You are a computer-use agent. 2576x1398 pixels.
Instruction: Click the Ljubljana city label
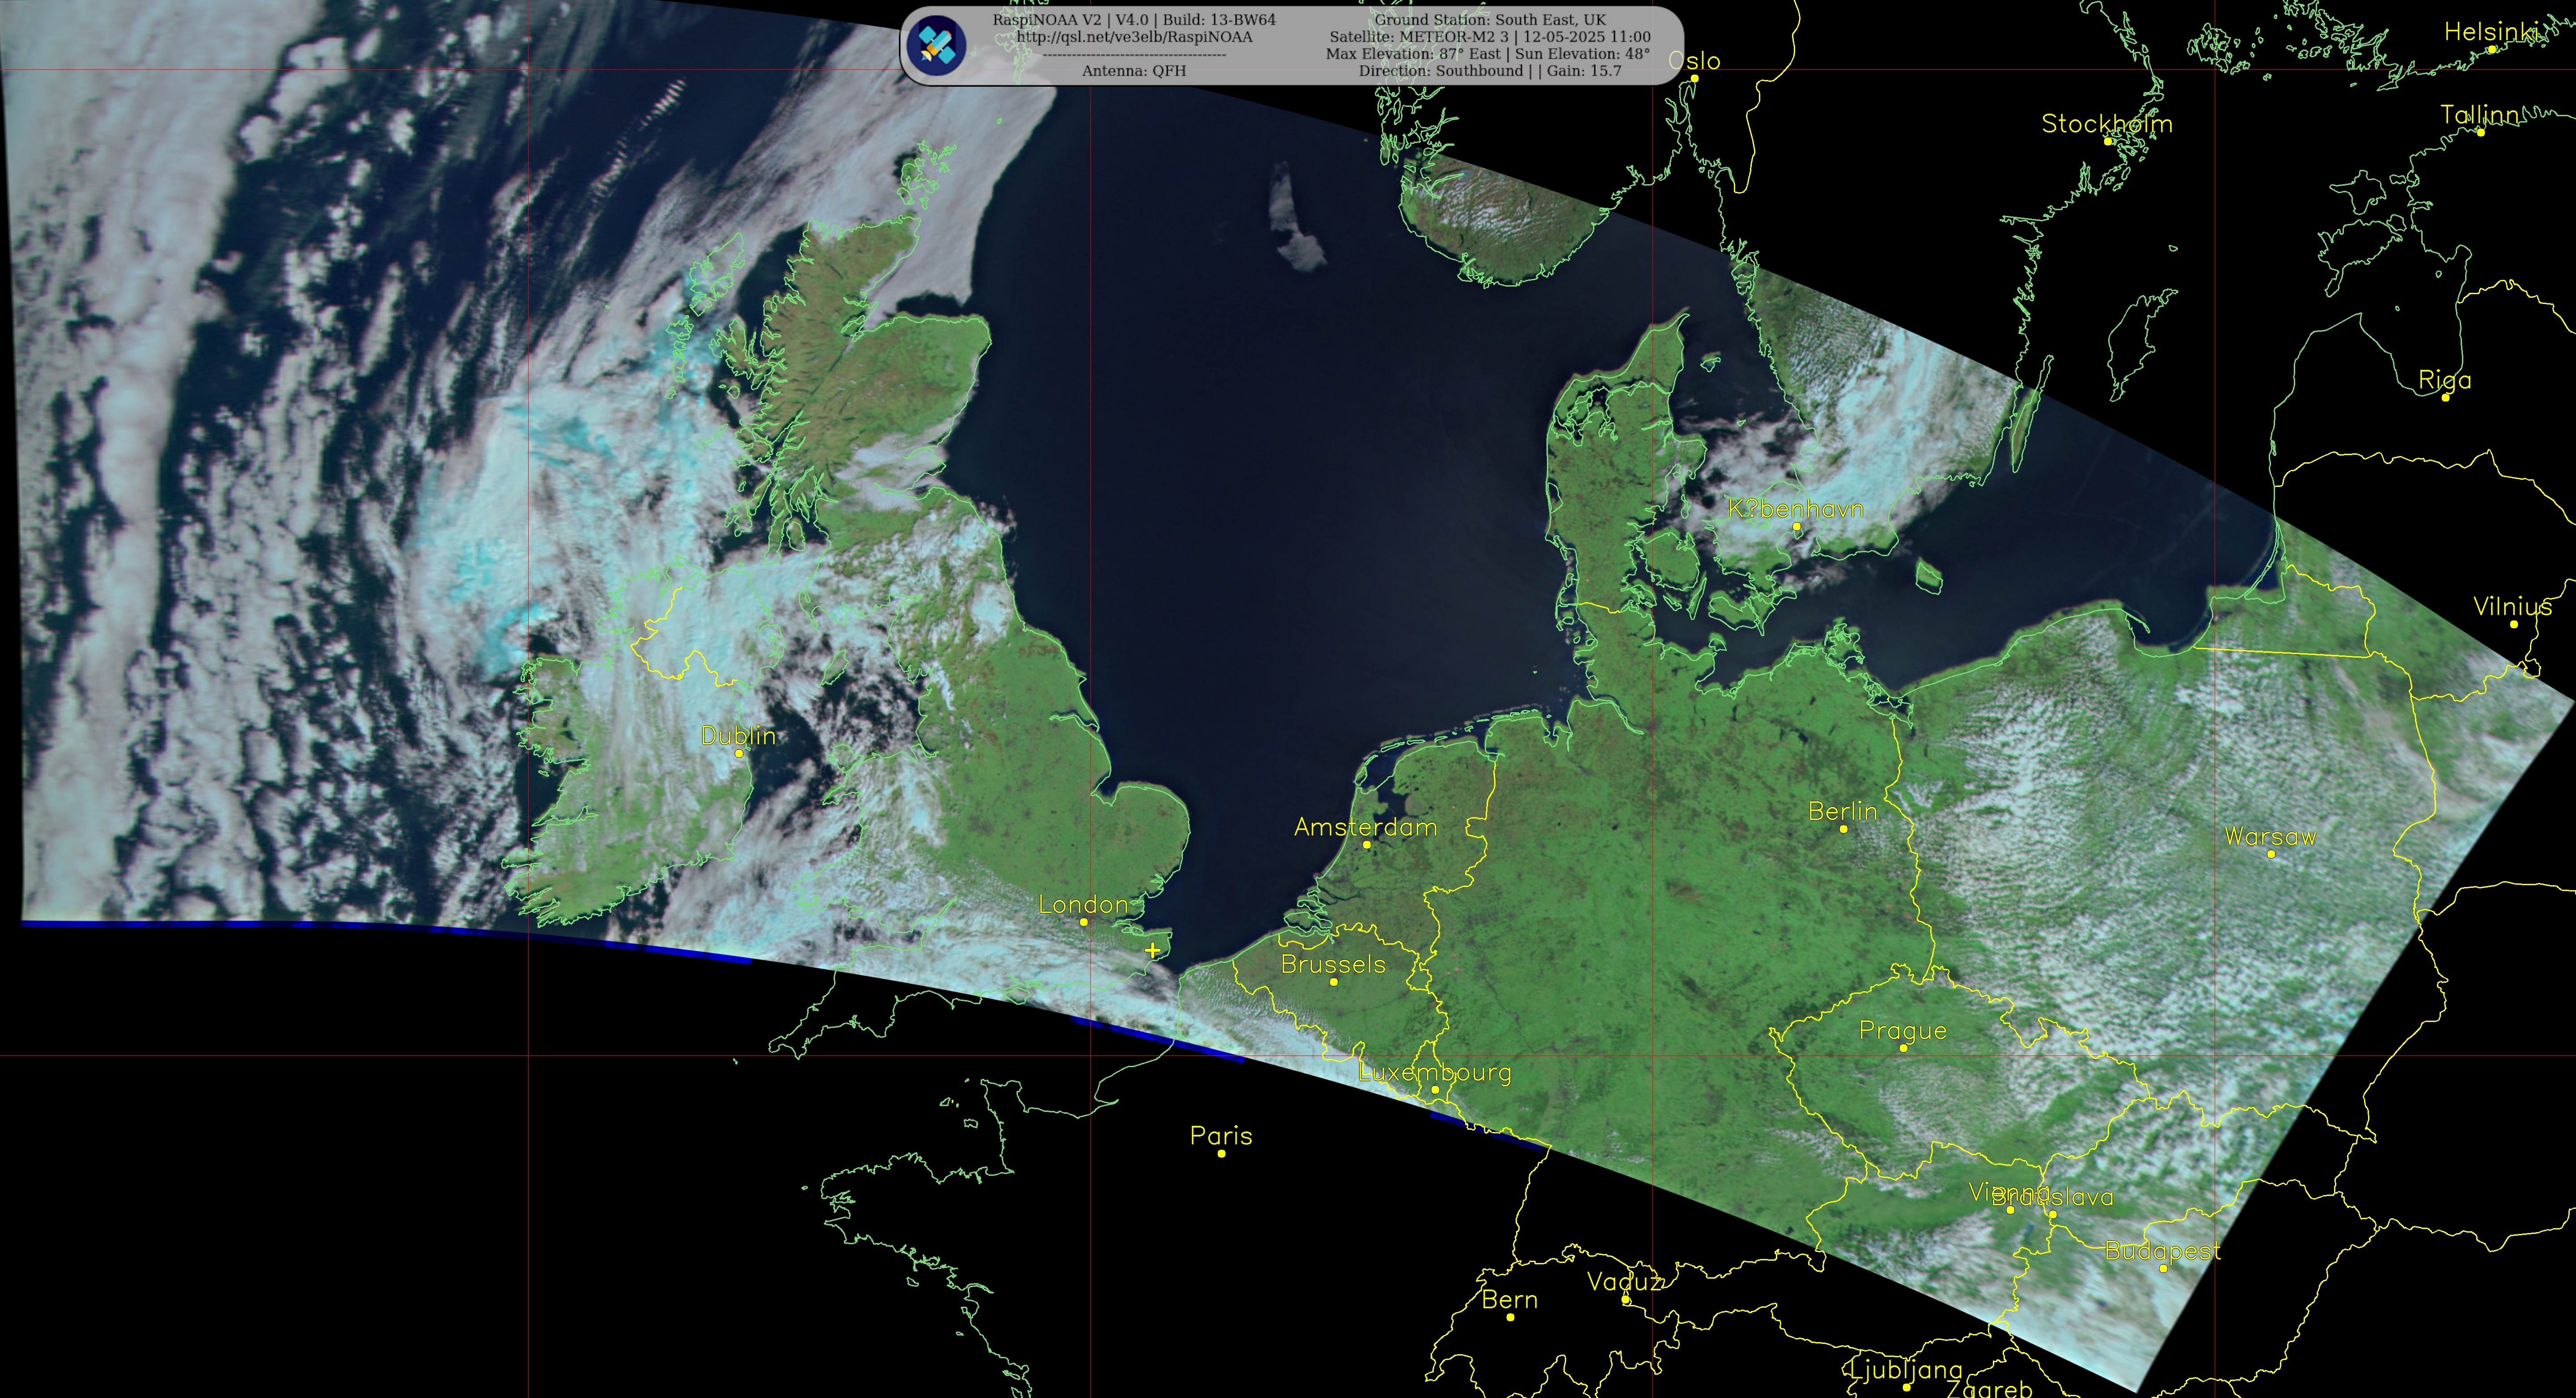click(x=1905, y=1370)
